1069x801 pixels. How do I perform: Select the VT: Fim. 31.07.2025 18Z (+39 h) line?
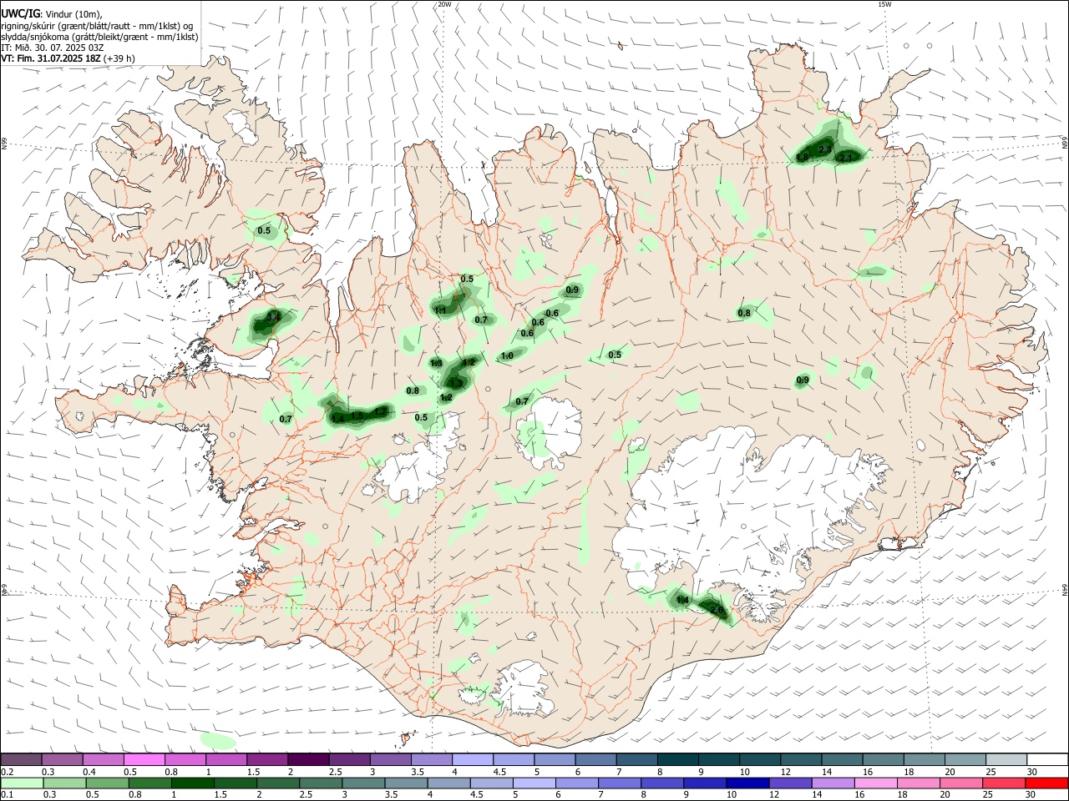68,58
